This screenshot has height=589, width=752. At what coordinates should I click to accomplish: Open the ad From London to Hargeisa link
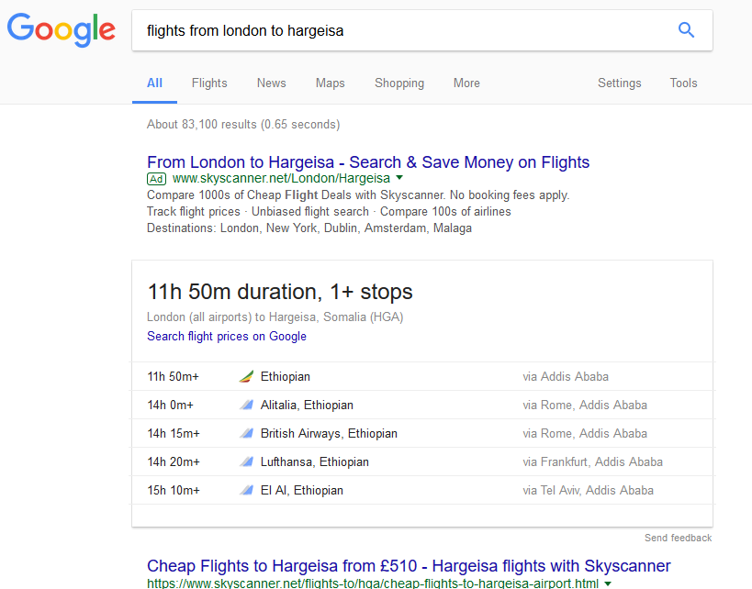(368, 162)
